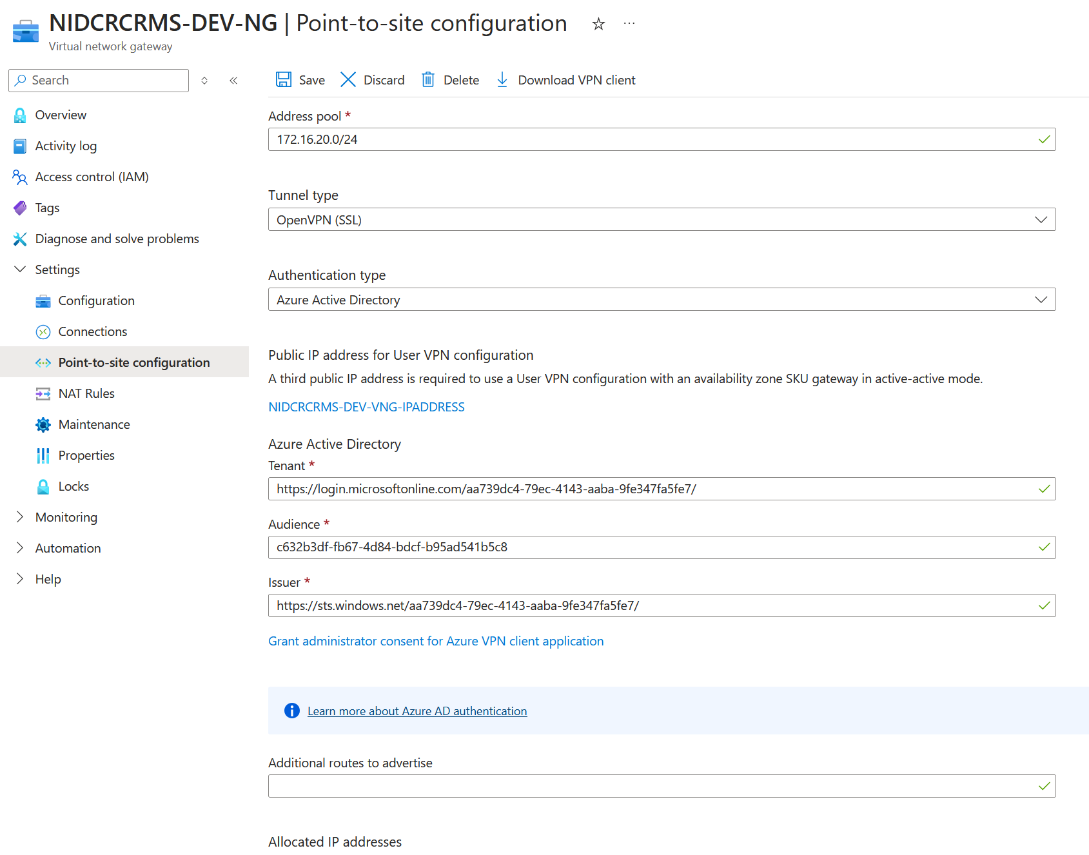
Task: Open the Authentication type dropdown
Action: coord(662,299)
